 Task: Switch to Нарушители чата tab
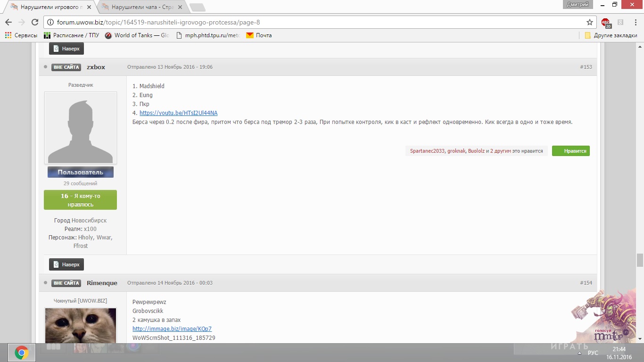(x=140, y=7)
